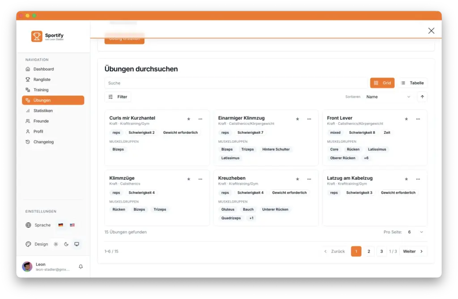Select system monitor design theme
The width and height of the screenshot is (458, 299).
[76, 244]
